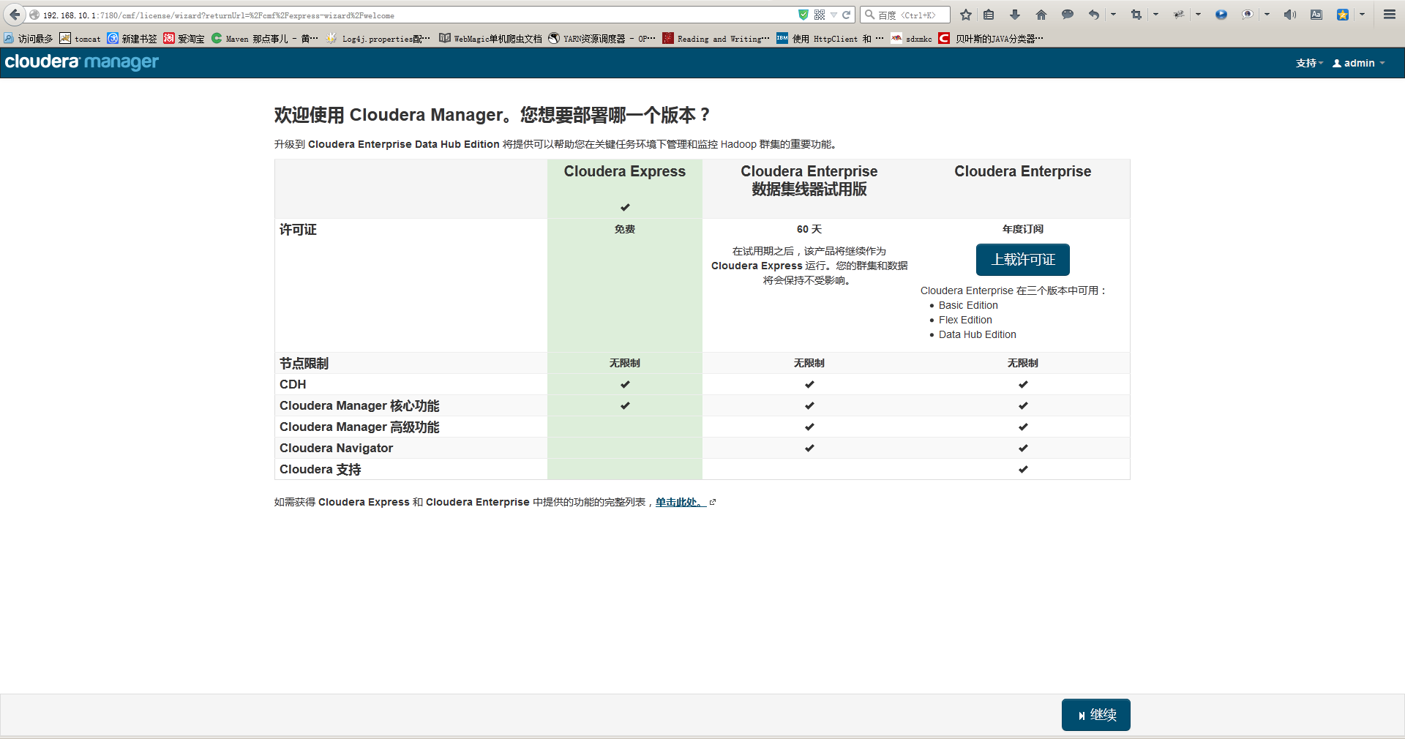Screen dimensions: 1405x739
Task: Click the undo arrow toolbar icon
Action: tap(1094, 15)
